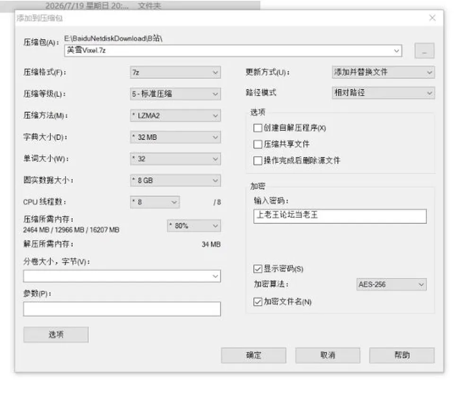Expand the 压缩等级 dropdown
This screenshot has height=396, width=454.
point(175,94)
